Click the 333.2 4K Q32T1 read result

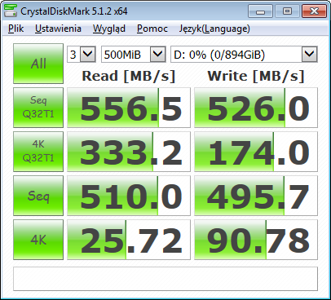(129, 152)
